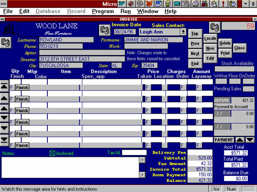Viewport: 257px width, 192px height.
Task: Go to first record with Top button
Action: [x=195, y=34]
